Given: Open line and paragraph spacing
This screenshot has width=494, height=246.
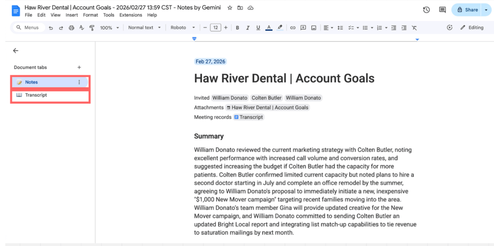Looking at the screenshot, I should tap(340, 28).
